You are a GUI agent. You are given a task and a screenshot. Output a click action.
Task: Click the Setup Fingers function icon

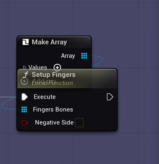point(26,74)
